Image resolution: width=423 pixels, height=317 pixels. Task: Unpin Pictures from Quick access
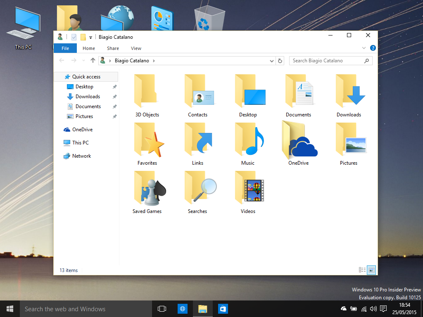(x=115, y=116)
